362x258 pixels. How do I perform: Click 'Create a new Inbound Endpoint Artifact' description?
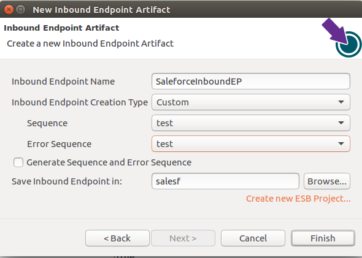tap(90, 44)
